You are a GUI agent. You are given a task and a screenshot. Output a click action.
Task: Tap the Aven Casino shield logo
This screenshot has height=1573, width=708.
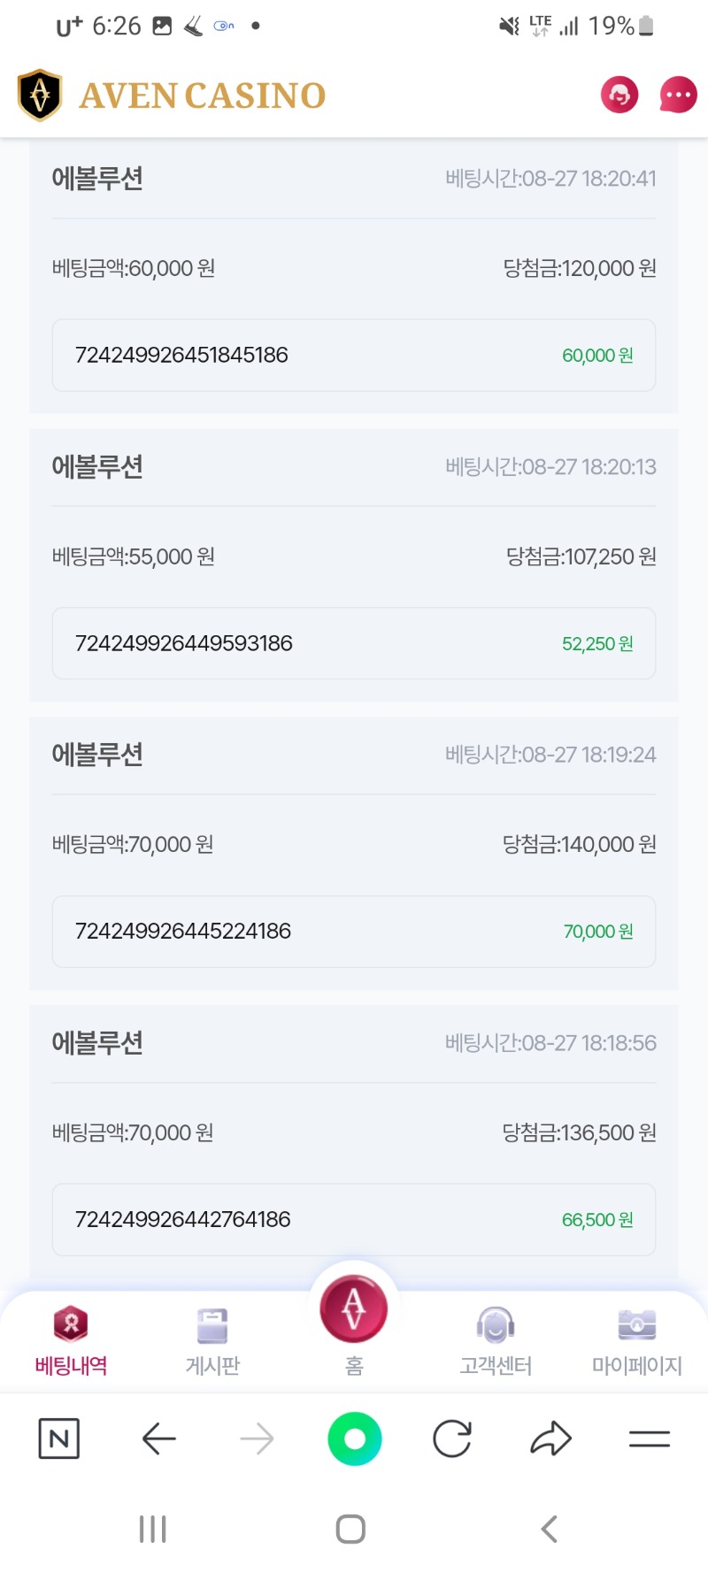(x=40, y=95)
